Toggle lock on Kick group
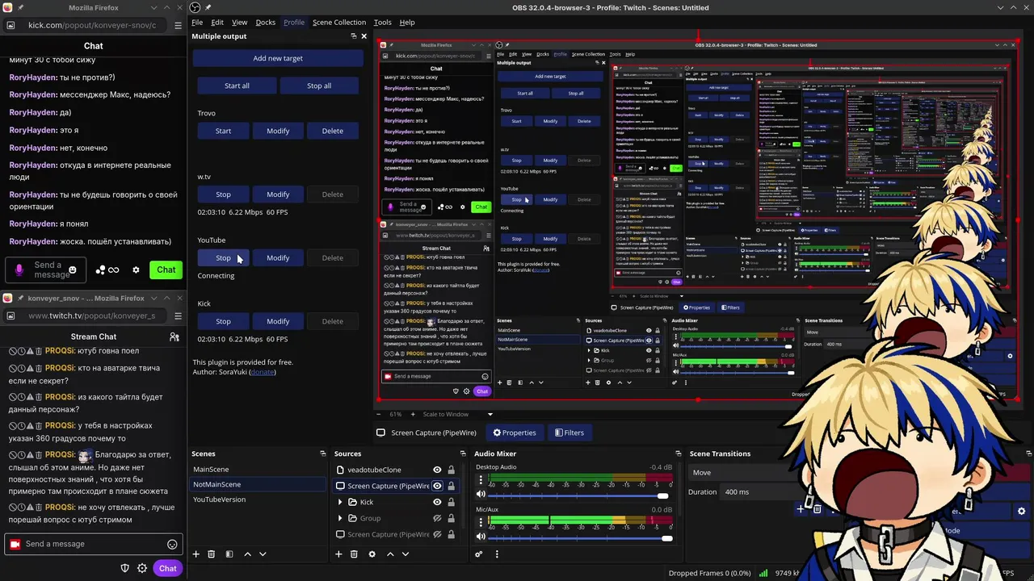Image resolution: width=1034 pixels, height=581 pixels. click(451, 502)
